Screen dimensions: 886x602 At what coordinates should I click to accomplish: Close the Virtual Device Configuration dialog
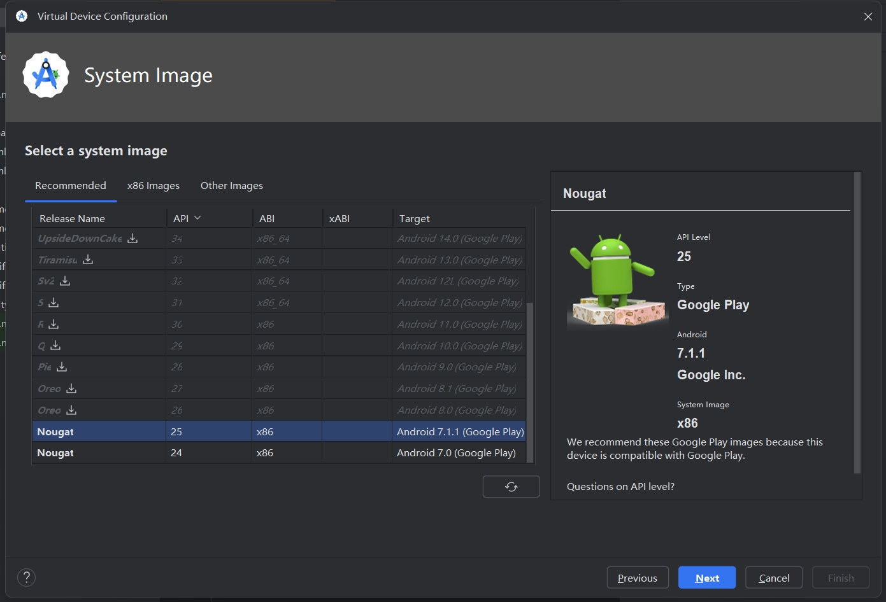868,17
